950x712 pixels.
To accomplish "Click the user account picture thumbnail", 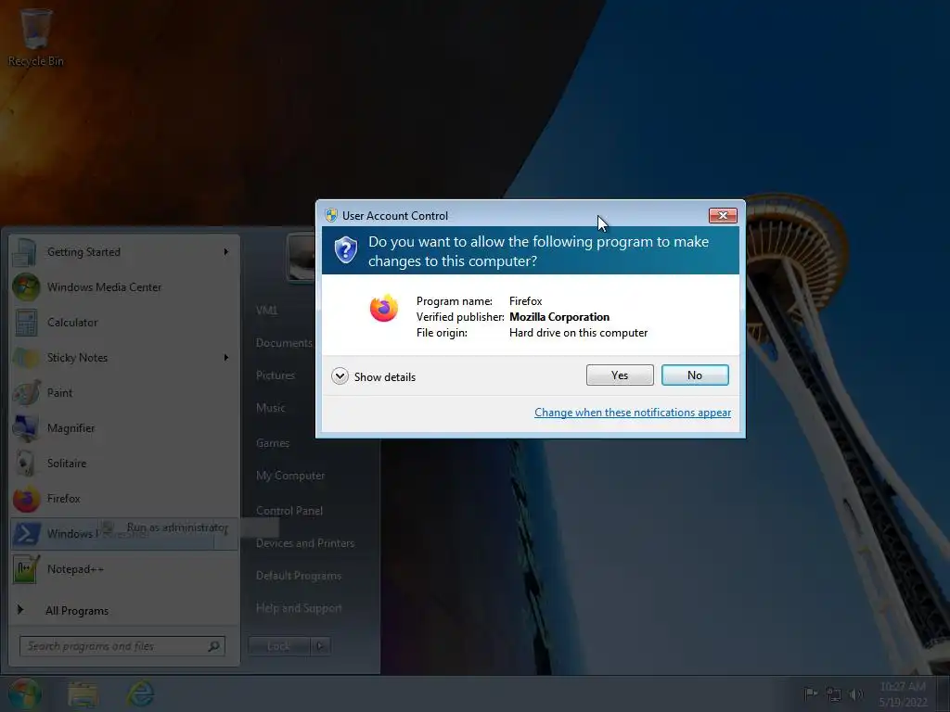I will coord(302,257).
